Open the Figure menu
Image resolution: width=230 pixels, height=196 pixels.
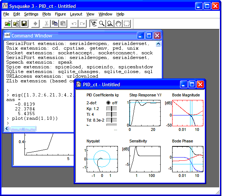(60, 14)
